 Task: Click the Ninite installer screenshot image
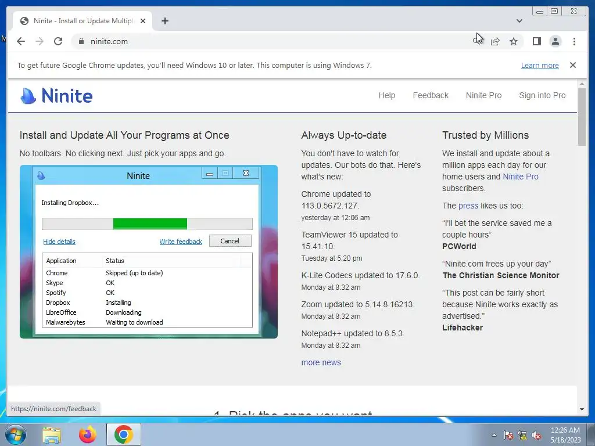point(148,251)
